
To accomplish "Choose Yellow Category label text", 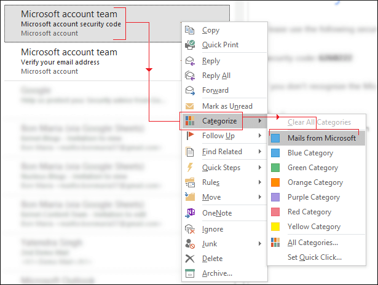I will click(x=314, y=227).
